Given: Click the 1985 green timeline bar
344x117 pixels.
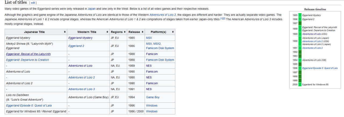Looking at the screenshot, I should coord(300,15).
